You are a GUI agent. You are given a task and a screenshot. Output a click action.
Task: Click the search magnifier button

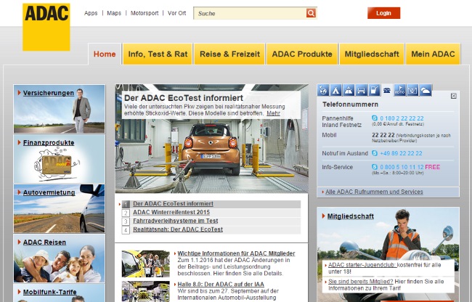click(311, 13)
